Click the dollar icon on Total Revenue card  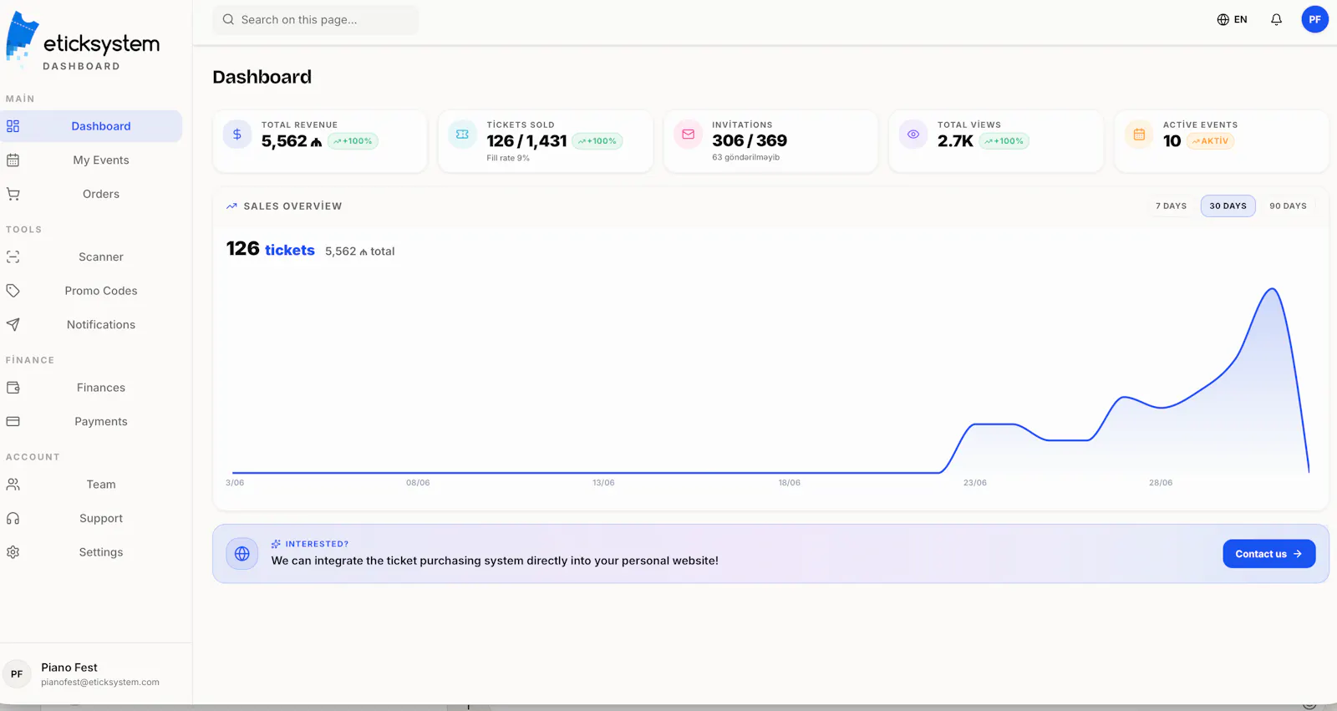coord(237,134)
